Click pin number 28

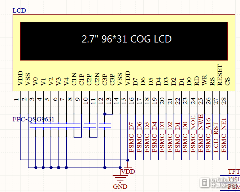click(x=224, y=101)
